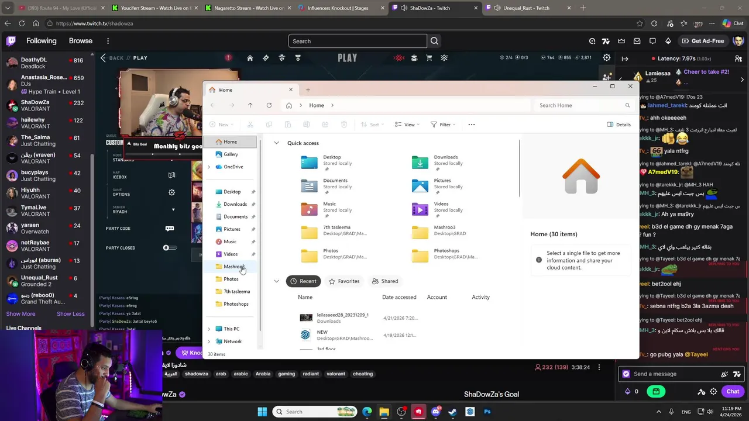Open a new File Explorer tab
749x421 pixels.
click(308, 90)
